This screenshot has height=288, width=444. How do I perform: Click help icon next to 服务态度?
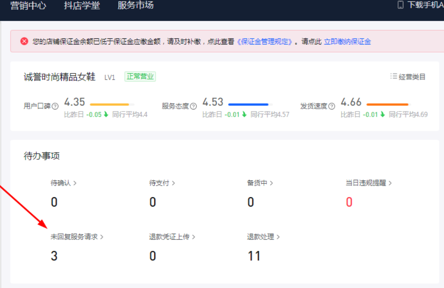point(193,106)
